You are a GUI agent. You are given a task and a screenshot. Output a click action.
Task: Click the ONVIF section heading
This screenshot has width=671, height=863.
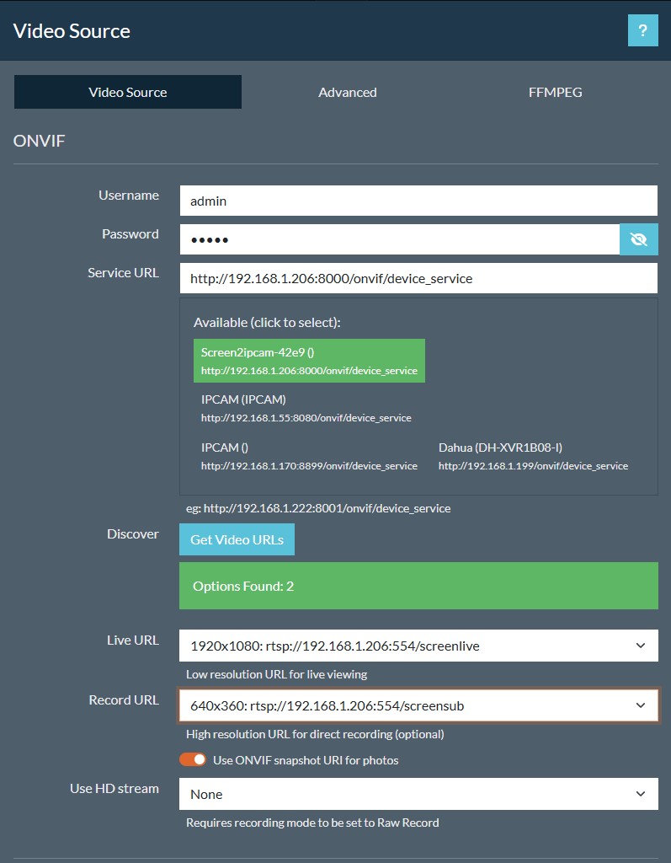click(39, 141)
